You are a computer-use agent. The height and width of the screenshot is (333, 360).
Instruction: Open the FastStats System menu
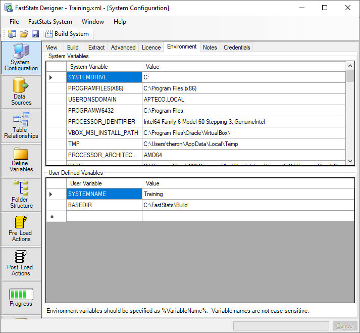click(x=50, y=22)
